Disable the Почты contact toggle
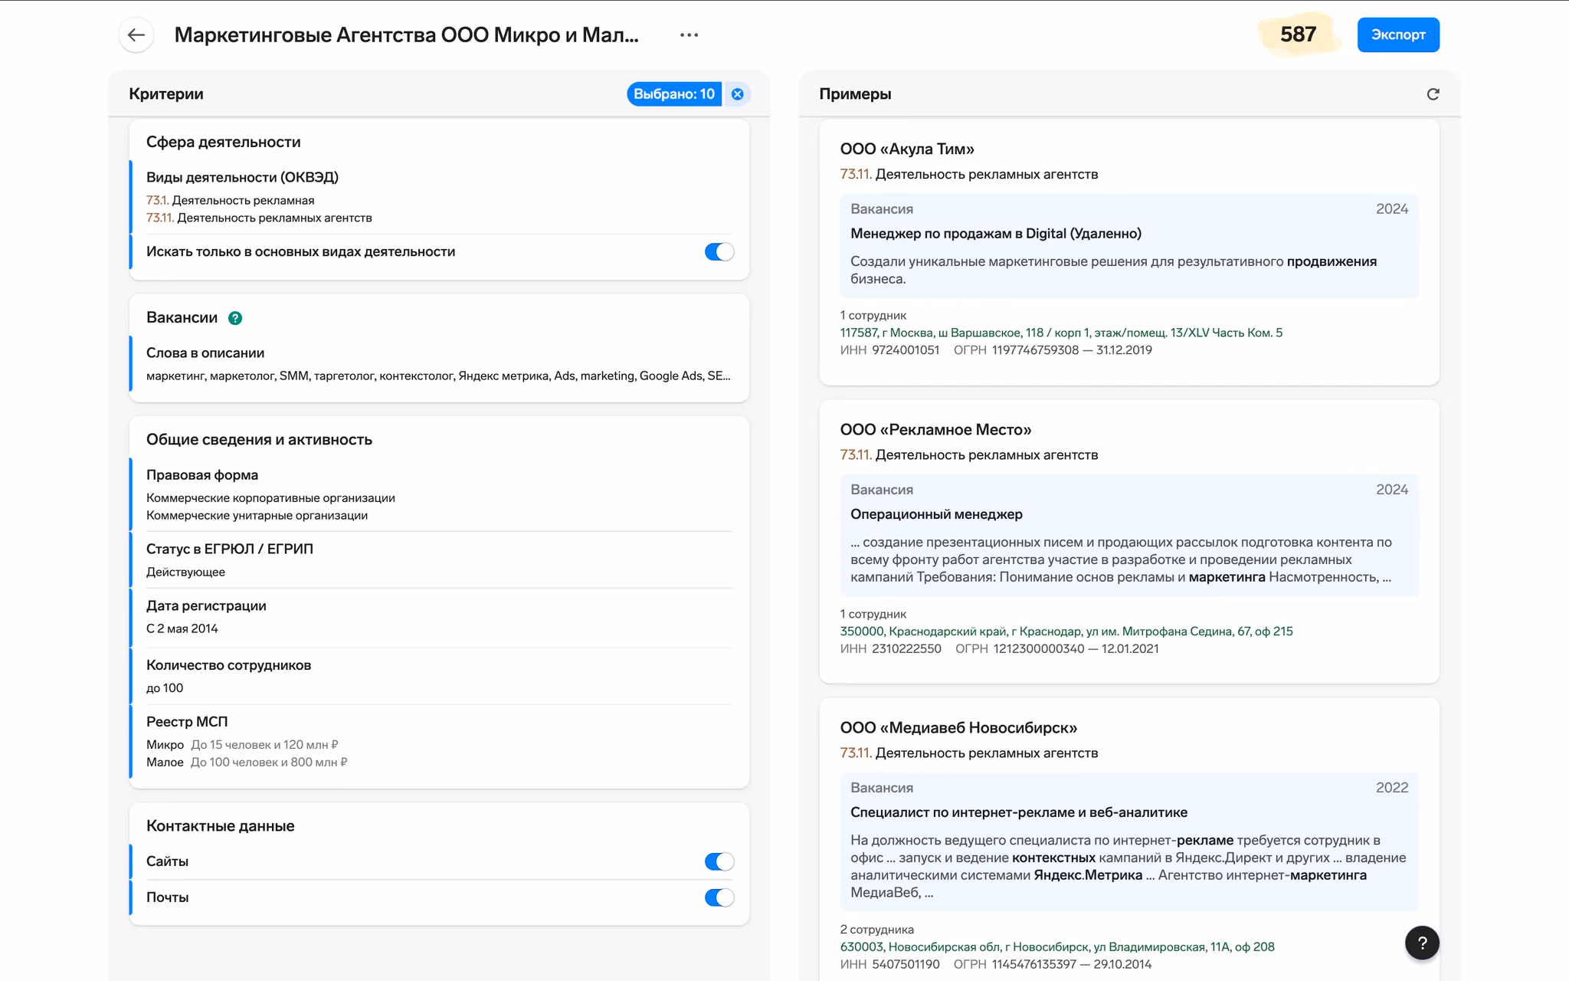This screenshot has height=981, width=1569. click(x=719, y=897)
